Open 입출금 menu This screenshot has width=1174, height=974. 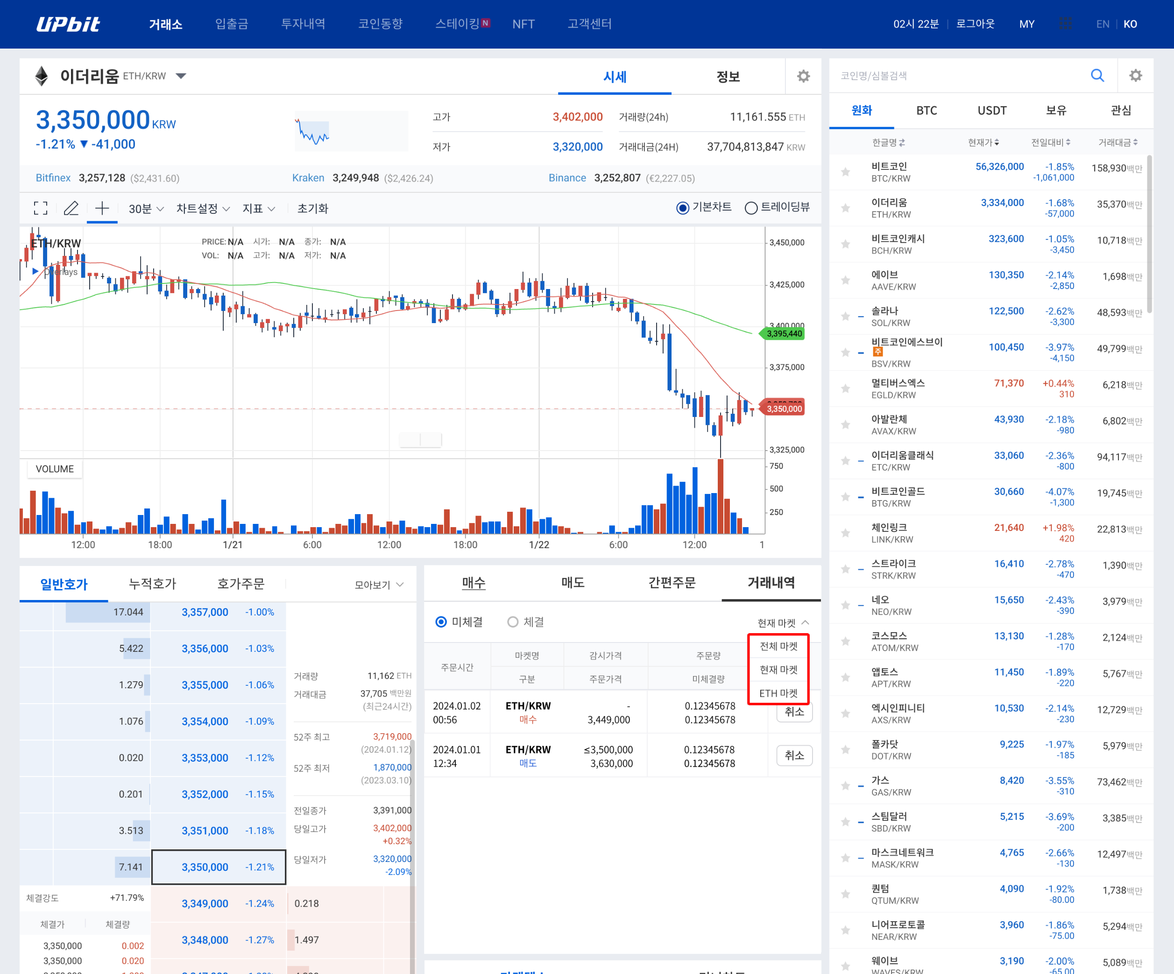[232, 24]
